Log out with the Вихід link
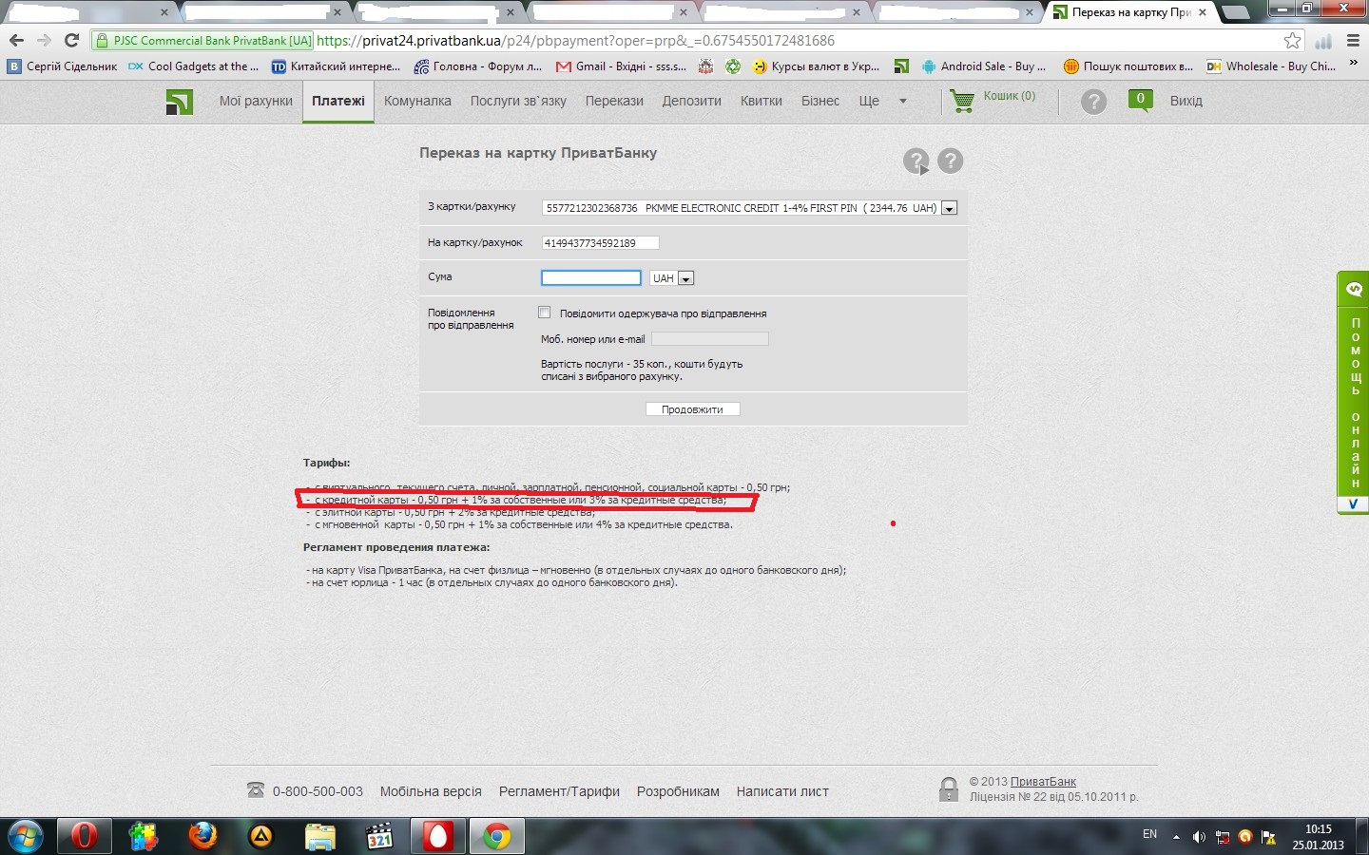The image size is (1369, 855). coord(1186,101)
